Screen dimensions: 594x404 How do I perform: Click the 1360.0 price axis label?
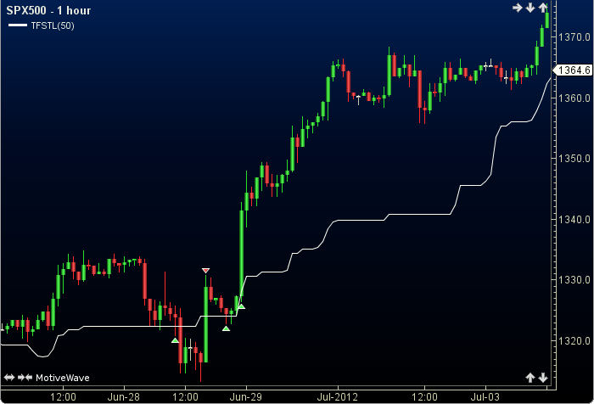tap(574, 98)
